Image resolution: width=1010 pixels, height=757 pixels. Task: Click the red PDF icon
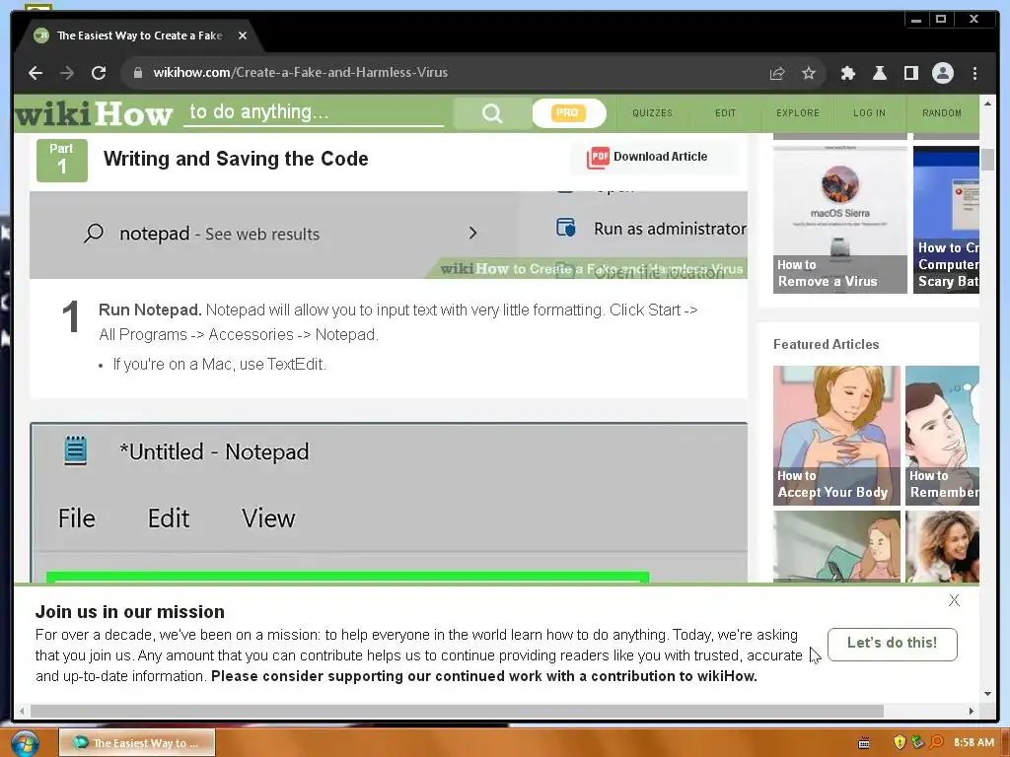point(598,157)
